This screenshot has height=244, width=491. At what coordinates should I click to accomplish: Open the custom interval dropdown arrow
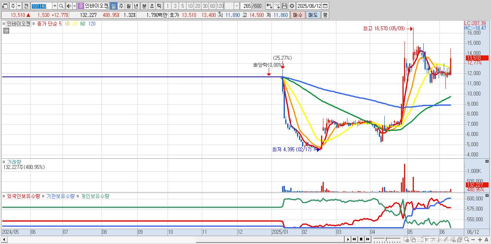coord(236,6)
